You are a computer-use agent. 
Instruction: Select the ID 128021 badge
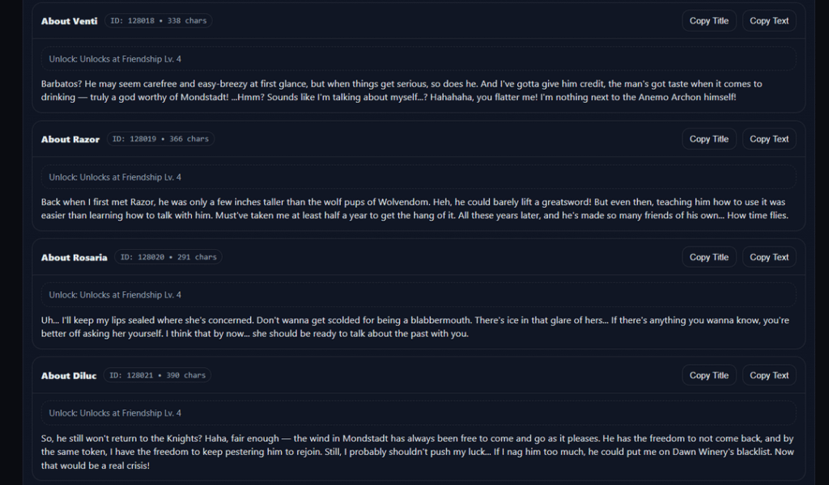pos(157,375)
